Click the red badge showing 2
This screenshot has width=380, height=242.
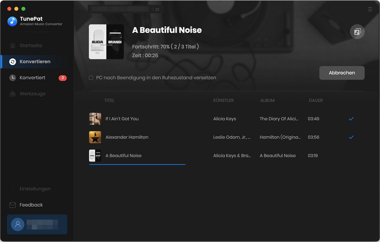tap(63, 78)
